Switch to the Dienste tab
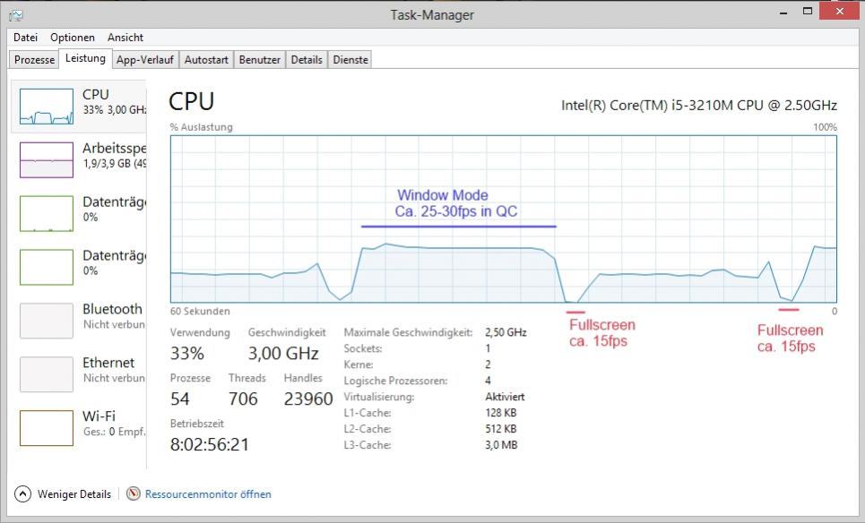The width and height of the screenshot is (865, 523). point(350,60)
